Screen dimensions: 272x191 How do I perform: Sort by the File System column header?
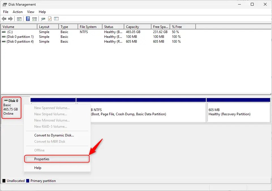(x=90, y=27)
